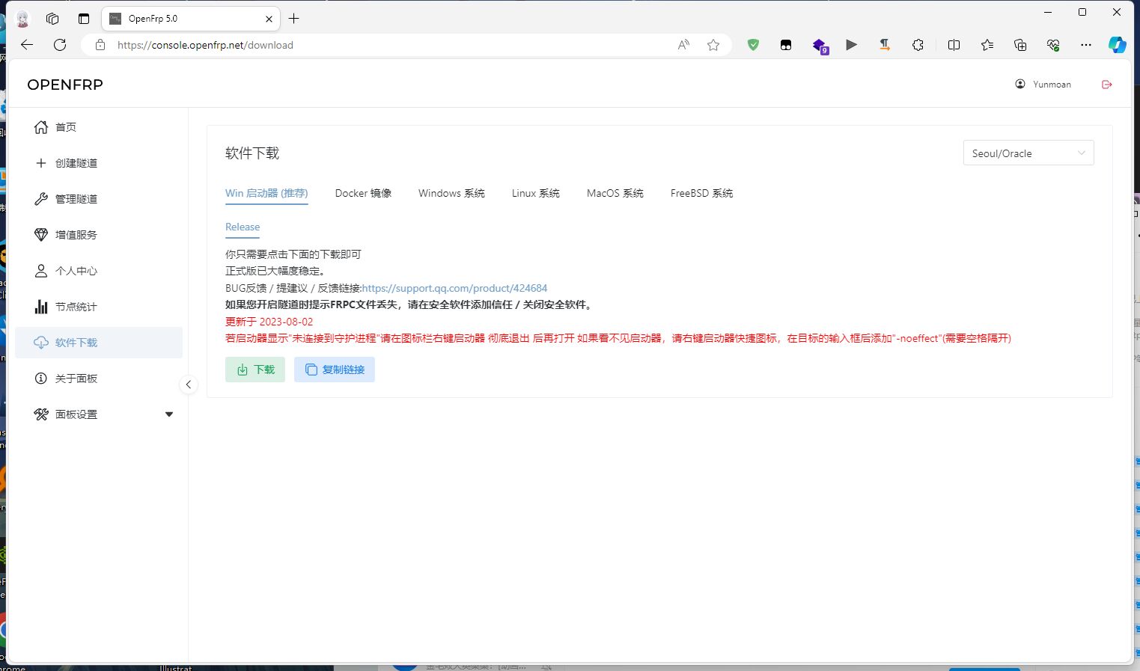The image size is (1140, 671).
Task: Click the 复制链接 copy link button
Action: [x=335, y=370]
